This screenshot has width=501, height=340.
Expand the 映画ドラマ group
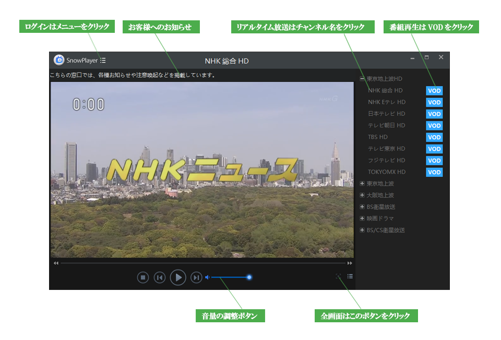362,218
